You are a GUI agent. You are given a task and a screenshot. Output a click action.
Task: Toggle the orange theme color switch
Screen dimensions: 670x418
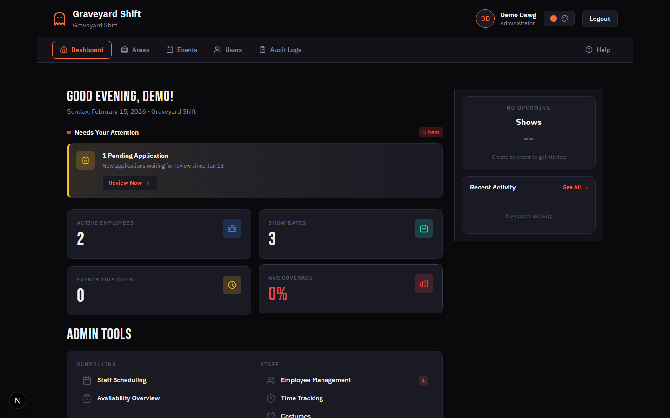554,18
